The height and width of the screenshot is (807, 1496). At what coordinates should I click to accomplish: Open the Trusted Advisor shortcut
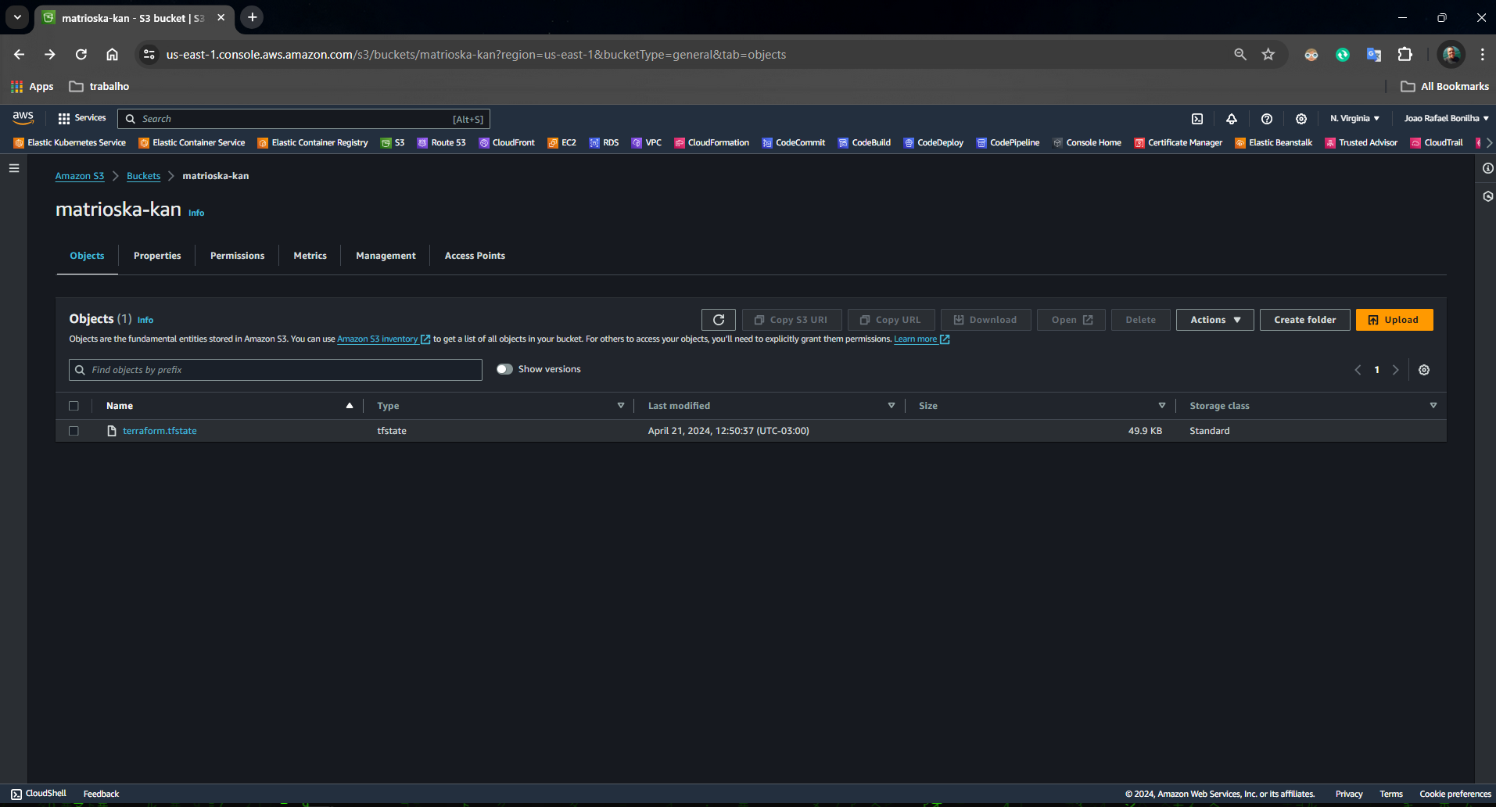1361,142
